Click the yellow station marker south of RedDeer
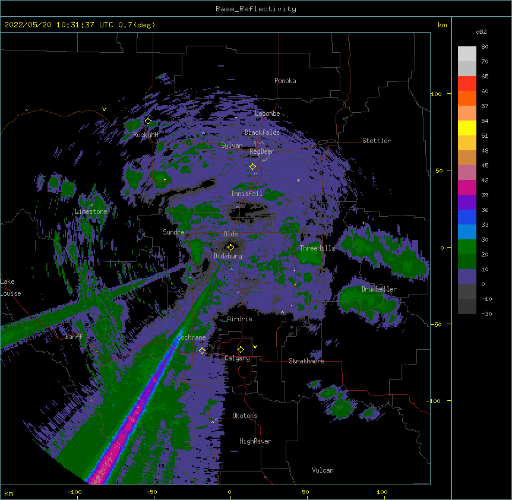The height and width of the screenshot is (500, 512). pos(253,166)
